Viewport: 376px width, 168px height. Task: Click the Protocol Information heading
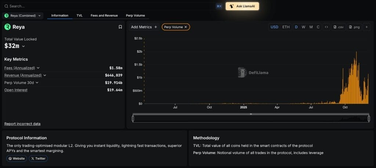26,138
